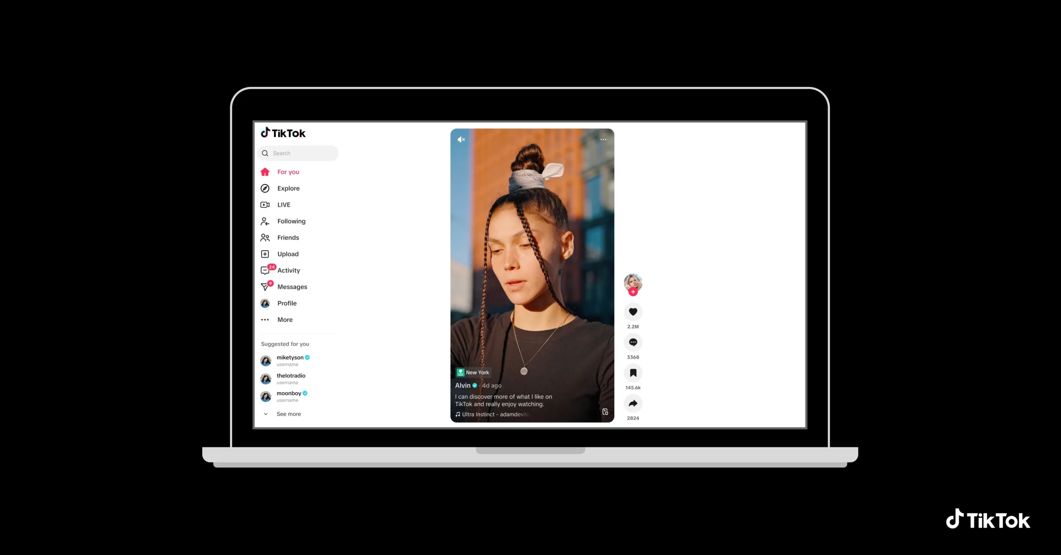This screenshot has height=555, width=1061.
Task: Click the miketyson suggested user thumbnail
Action: [265, 360]
